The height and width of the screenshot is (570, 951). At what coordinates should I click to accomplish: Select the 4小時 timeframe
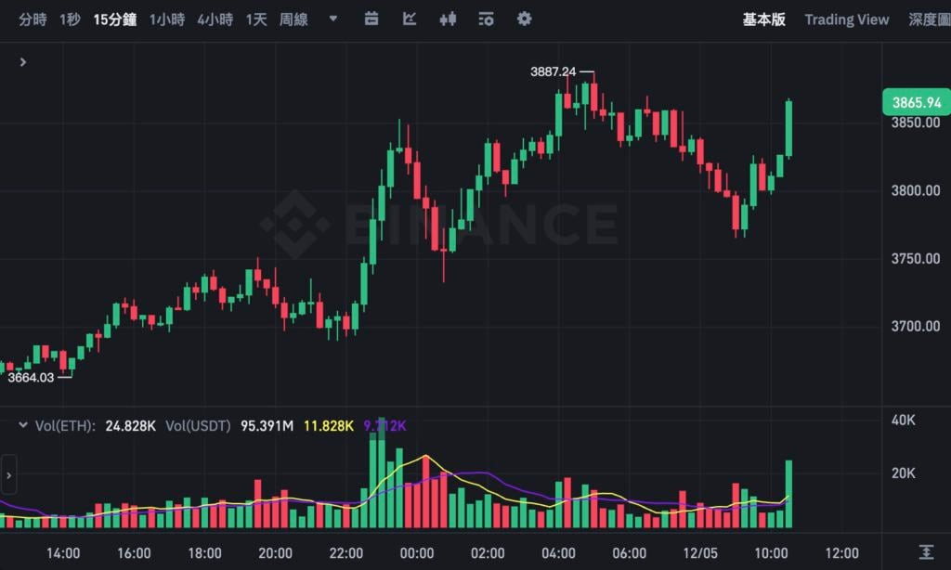tap(215, 19)
